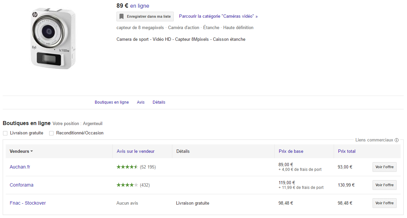Click the Conforama star rating
Image resolution: width=407 pixels, height=218 pixels.
coord(127,185)
